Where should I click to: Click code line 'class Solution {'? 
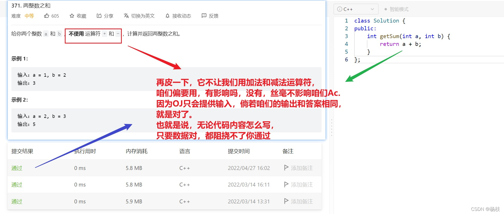(380, 21)
